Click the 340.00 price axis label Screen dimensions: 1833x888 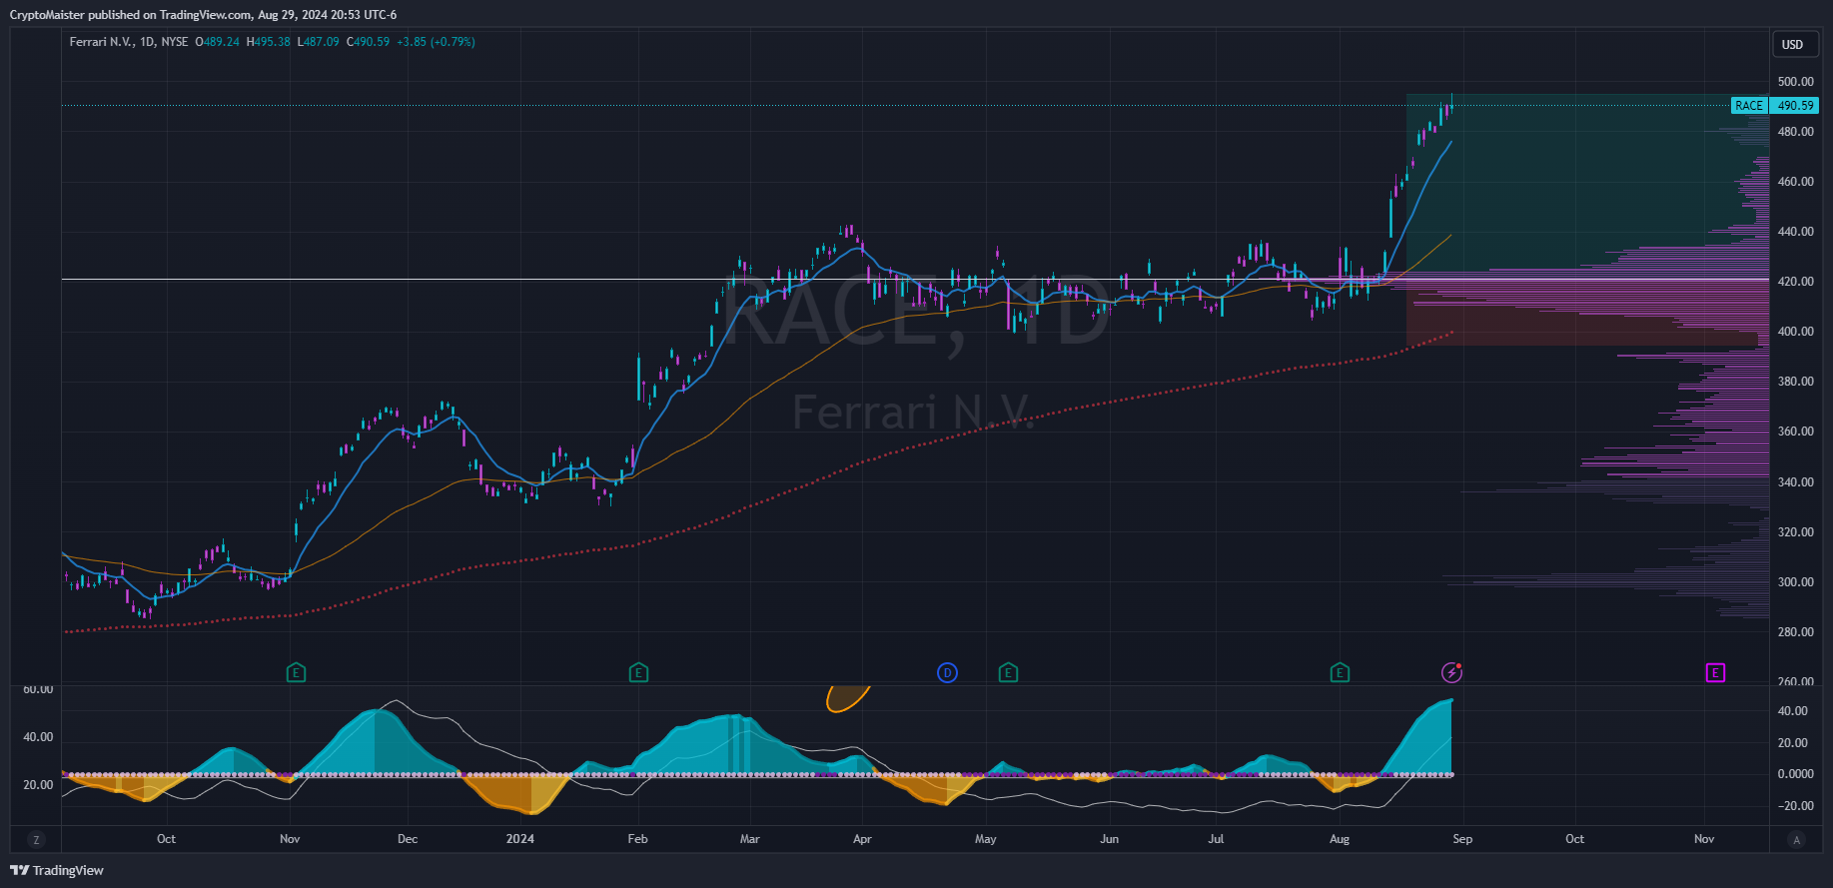(1795, 482)
